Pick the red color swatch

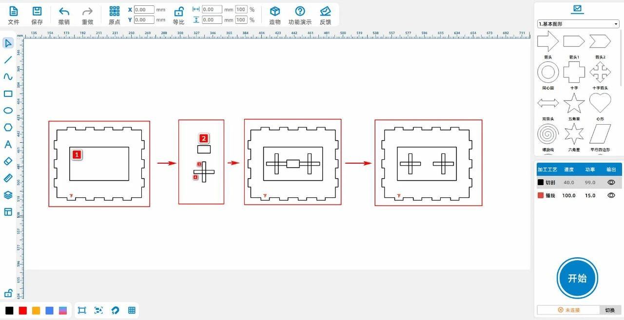(x=22, y=310)
